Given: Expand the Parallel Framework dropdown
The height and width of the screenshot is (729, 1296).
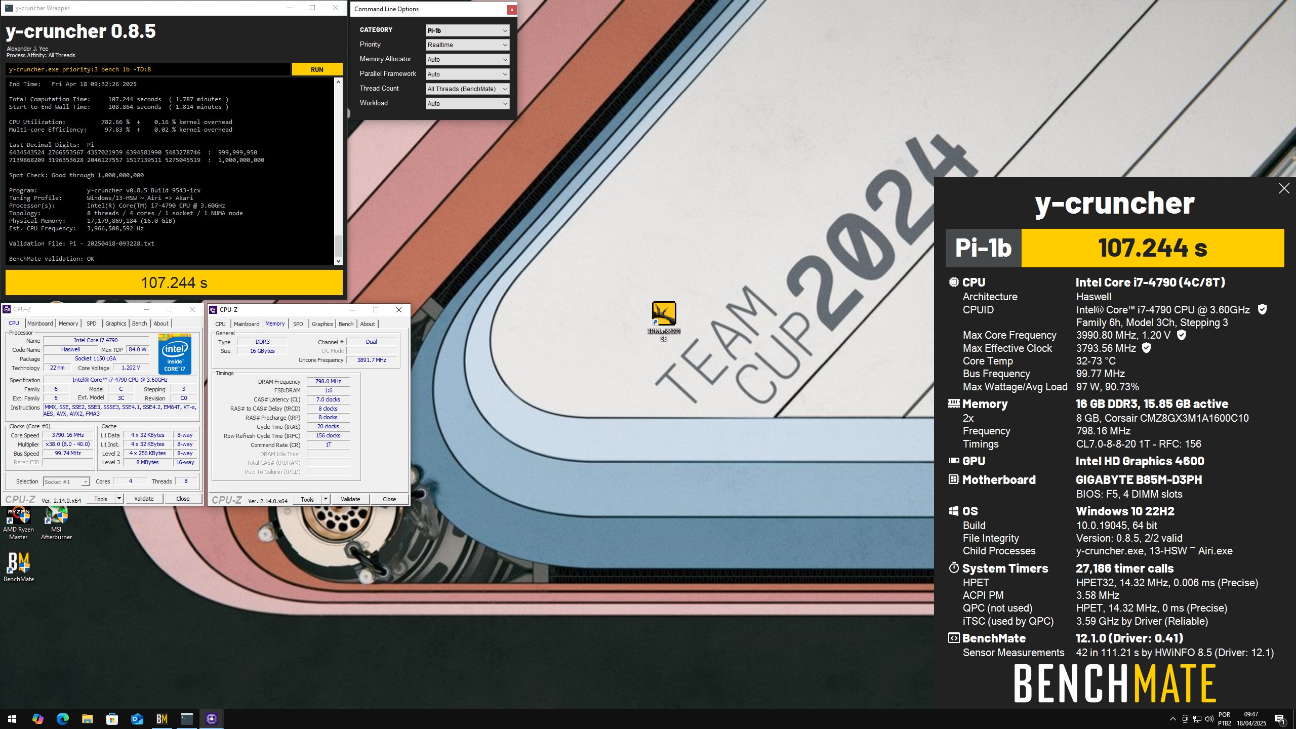Looking at the screenshot, I should coord(467,74).
